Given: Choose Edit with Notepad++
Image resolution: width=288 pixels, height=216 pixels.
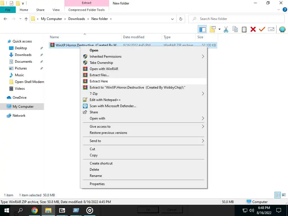Looking at the screenshot, I should point(144,100).
